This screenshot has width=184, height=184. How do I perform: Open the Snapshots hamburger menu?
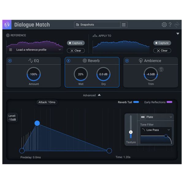[x=124, y=25]
